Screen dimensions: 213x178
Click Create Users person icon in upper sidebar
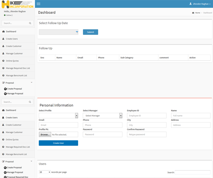coord(3,39)
